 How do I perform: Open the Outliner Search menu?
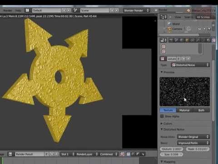tap(188, 17)
